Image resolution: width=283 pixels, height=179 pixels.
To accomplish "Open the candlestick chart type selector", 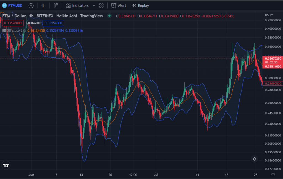I will coord(56,5).
